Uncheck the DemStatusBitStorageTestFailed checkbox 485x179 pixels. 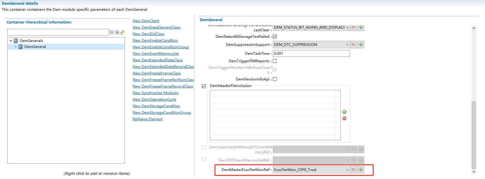[x=275, y=37]
